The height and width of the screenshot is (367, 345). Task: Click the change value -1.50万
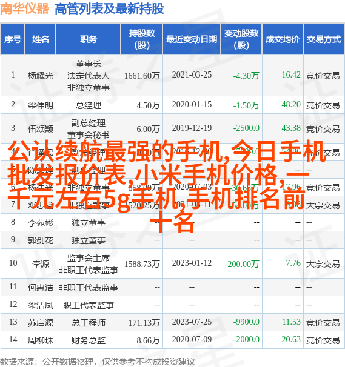(x=246, y=105)
